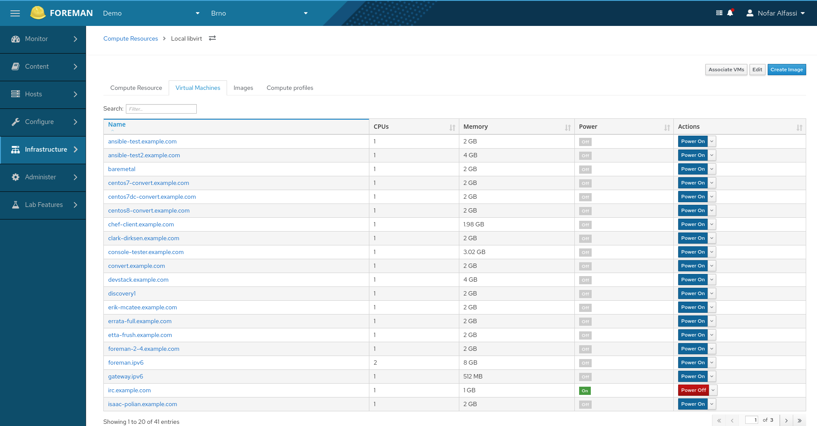Open the Brno location dropdown
Screen dimensions: 817x426
coord(260,13)
